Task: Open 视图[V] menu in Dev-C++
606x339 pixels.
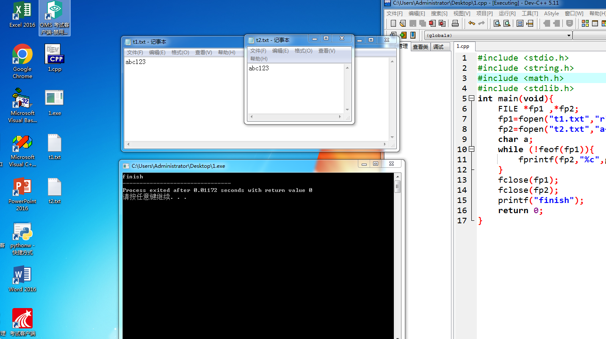Action: coord(462,14)
